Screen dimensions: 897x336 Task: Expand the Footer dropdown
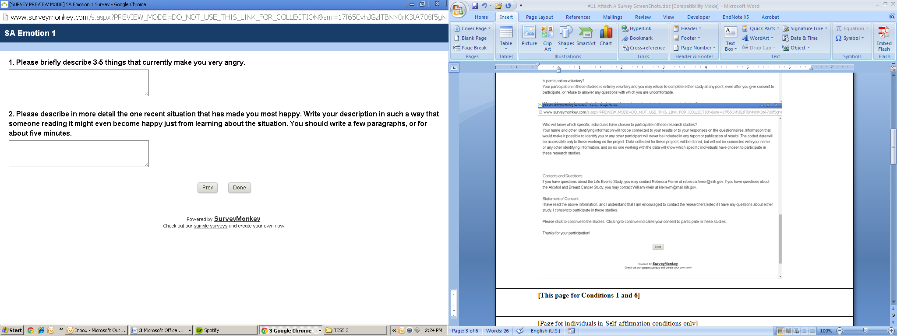687,38
